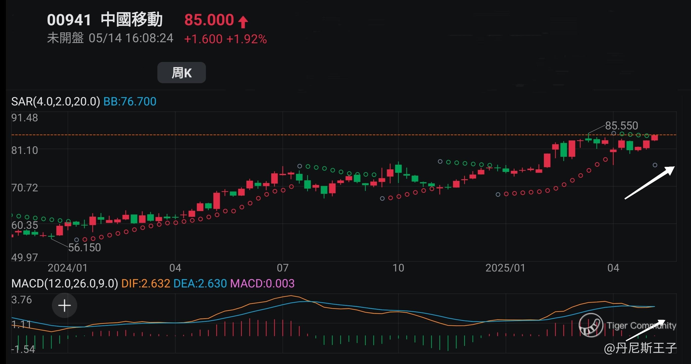Open the MACD(12.0,26.0,9.0) indicator label

(65, 283)
